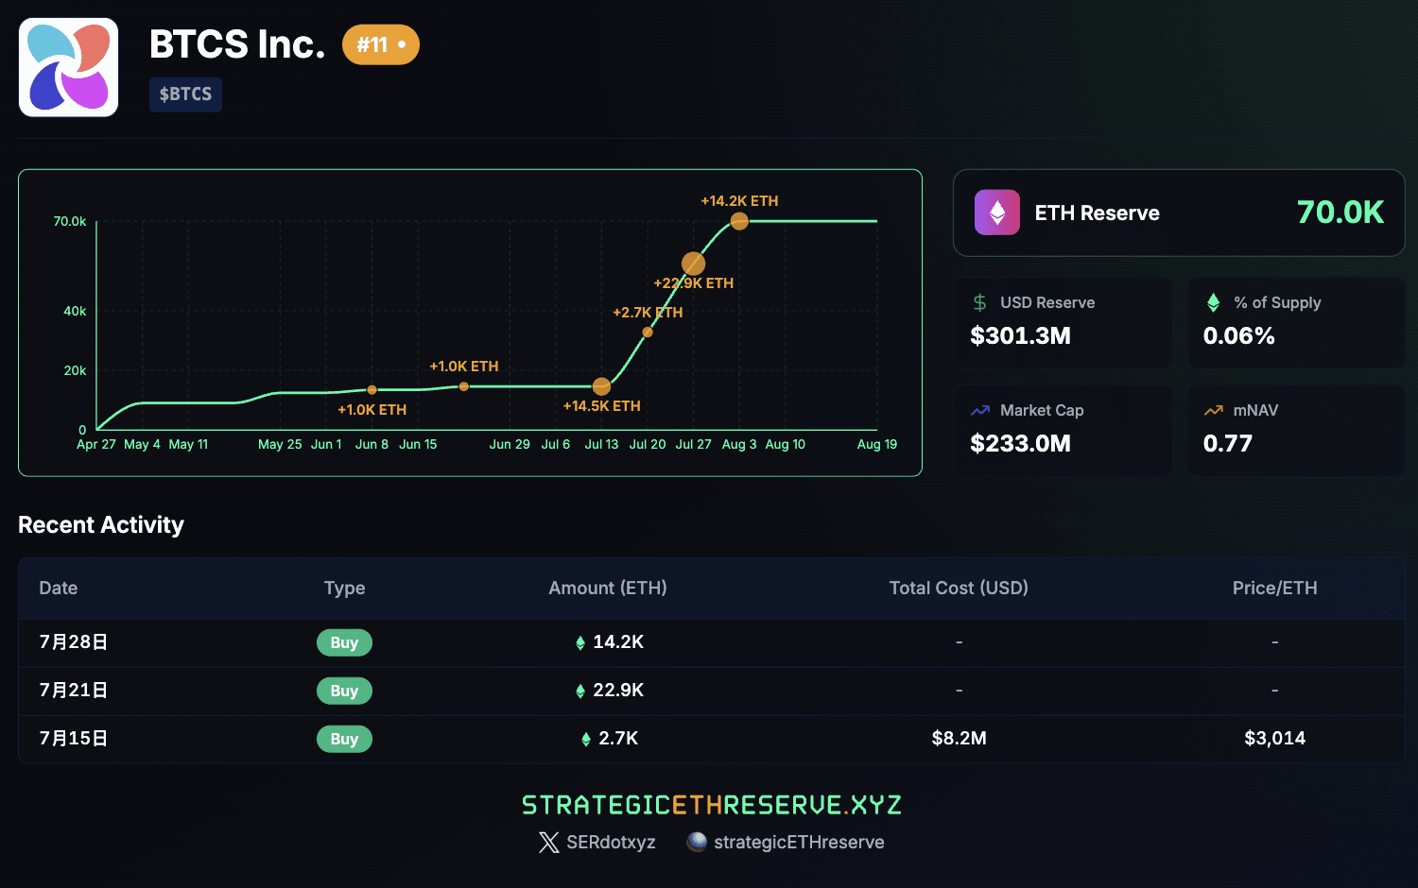Viewport: 1418px width, 888px height.
Task: Open the STRATEGICETHRESERVE.XYZ site link
Action: click(711, 805)
